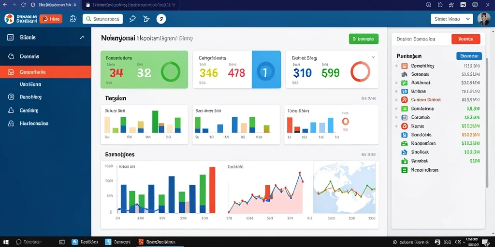
Task: Open the user avatar in top right
Action: (483, 19)
